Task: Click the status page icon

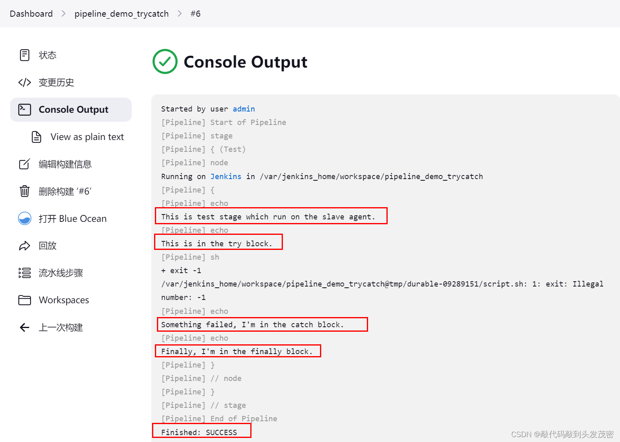Action: [x=24, y=55]
